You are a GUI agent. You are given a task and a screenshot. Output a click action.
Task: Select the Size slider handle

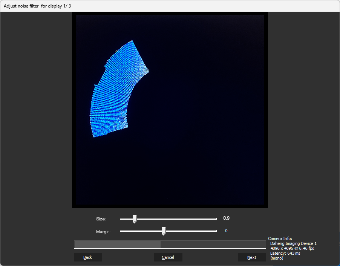point(134,219)
